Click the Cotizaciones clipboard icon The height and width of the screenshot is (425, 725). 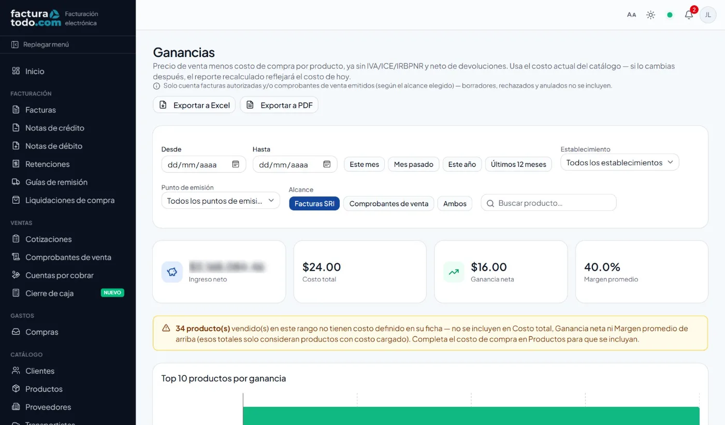click(x=16, y=239)
